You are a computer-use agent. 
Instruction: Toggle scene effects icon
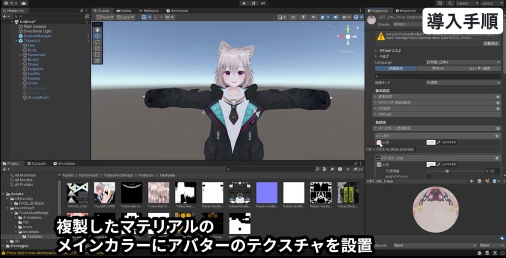(323, 17)
